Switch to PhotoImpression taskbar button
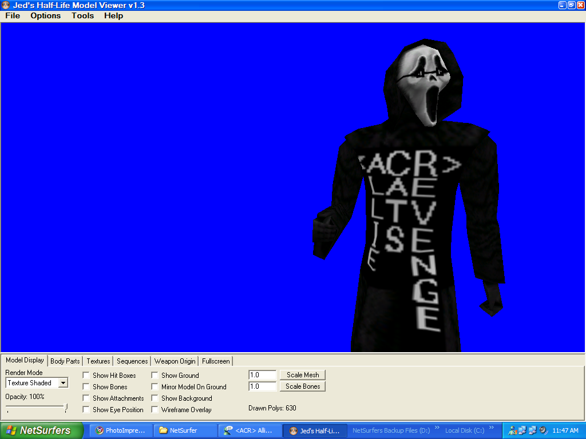The height and width of the screenshot is (439, 586). pyautogui.click(x=121, y=430)
